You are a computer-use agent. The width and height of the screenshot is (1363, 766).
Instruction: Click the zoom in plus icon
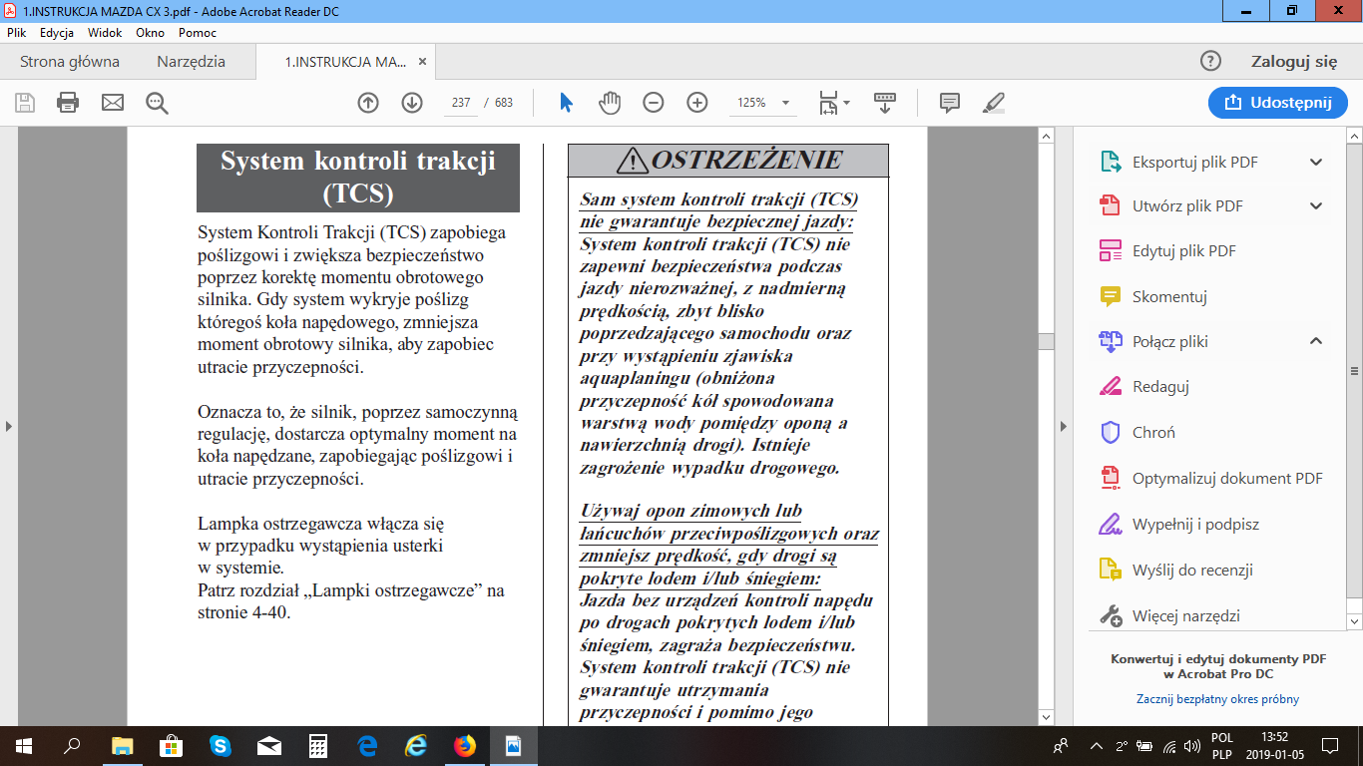(696, 103)
